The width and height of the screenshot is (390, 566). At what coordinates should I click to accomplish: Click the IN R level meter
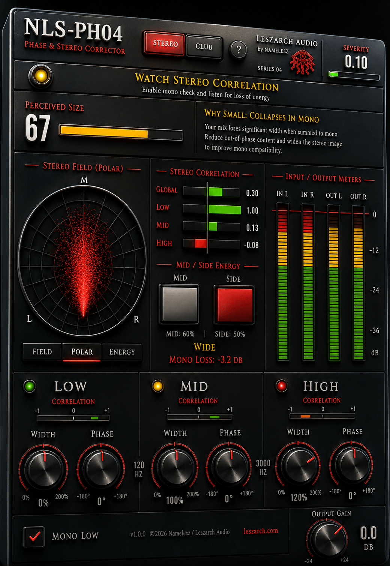tap(308, 282)
